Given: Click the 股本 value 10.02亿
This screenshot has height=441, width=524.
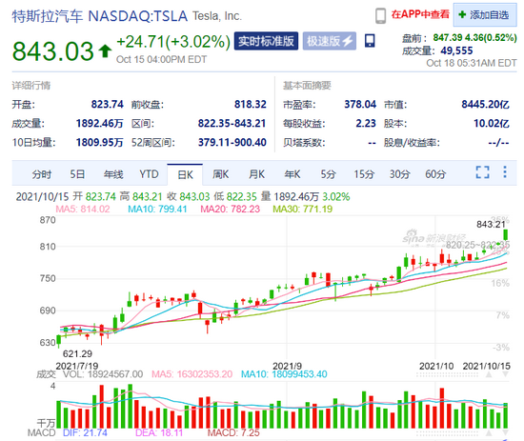Looking at the screenshot, I should (492, 123).
